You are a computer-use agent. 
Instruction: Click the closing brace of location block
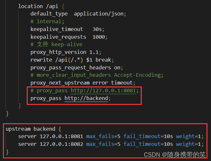20,106
